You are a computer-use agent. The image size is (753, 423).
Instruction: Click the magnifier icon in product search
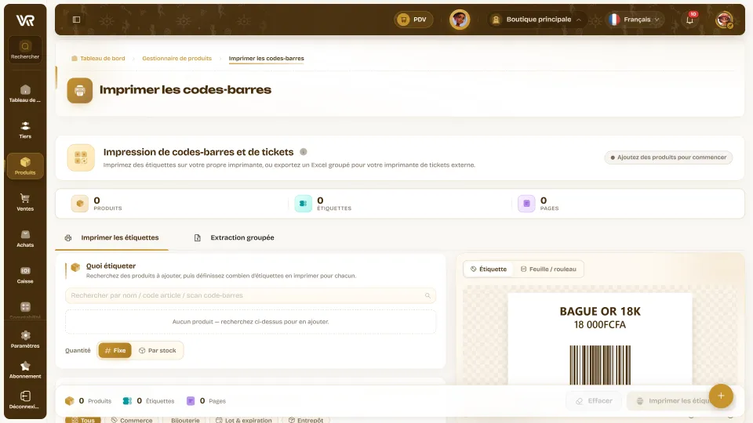coord(427,295)
